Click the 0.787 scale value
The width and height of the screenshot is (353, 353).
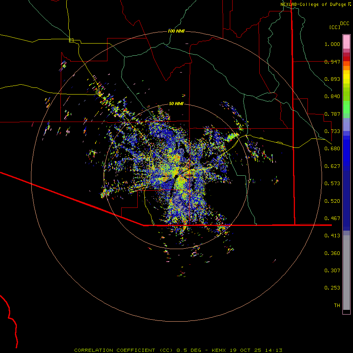click(332, 114)
